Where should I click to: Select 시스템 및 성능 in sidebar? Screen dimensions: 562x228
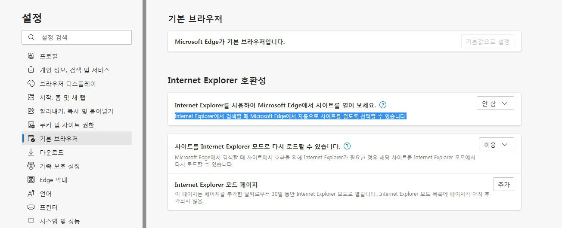77,221
